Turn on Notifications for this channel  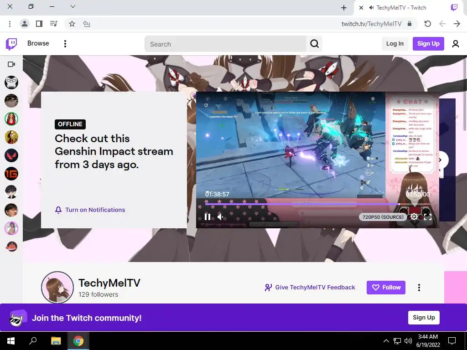(90, 210)
